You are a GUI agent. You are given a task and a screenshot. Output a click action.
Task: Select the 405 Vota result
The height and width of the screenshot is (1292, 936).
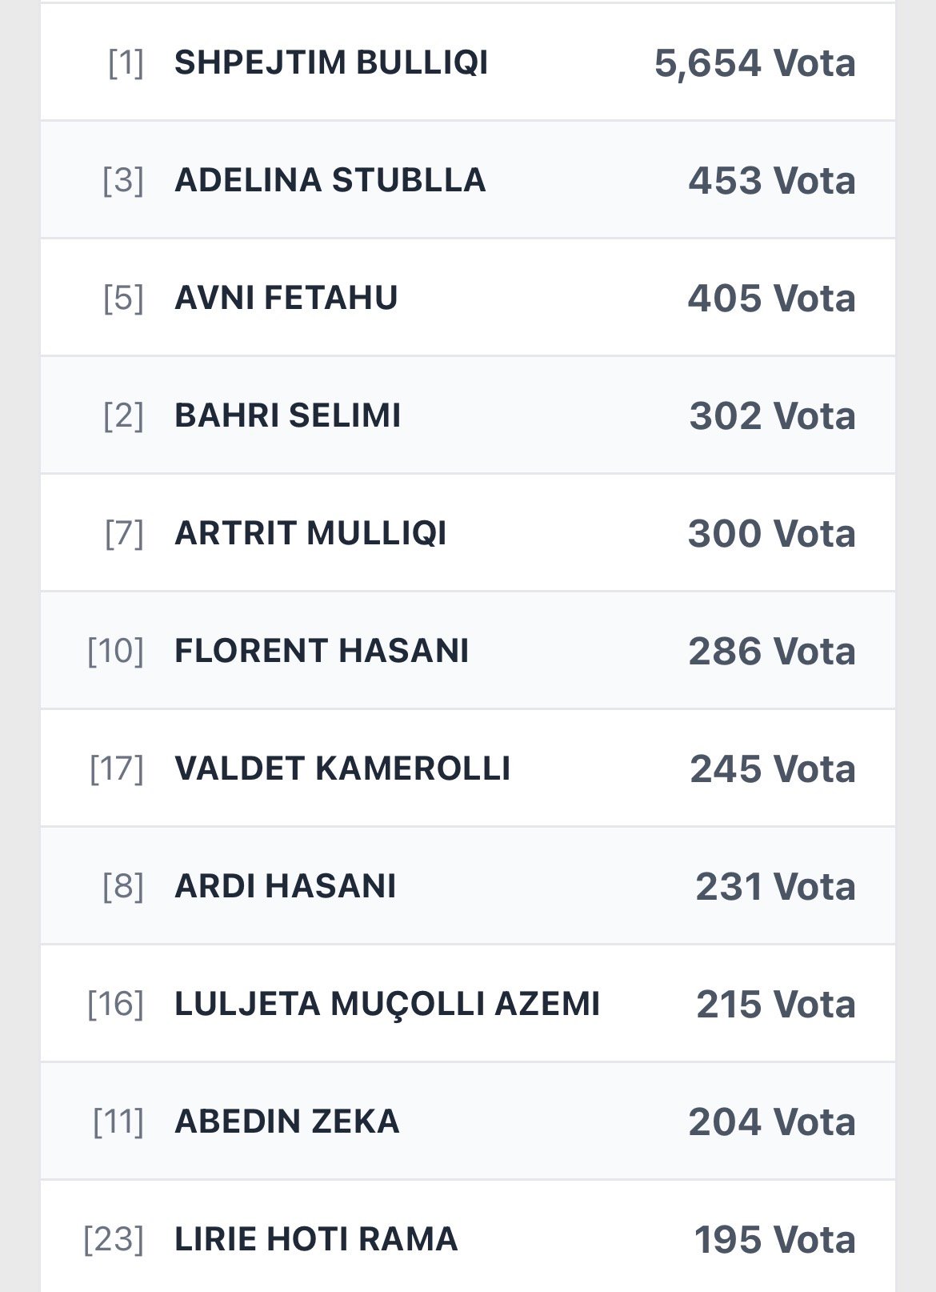pyautogui.click(x=771, y=298)
